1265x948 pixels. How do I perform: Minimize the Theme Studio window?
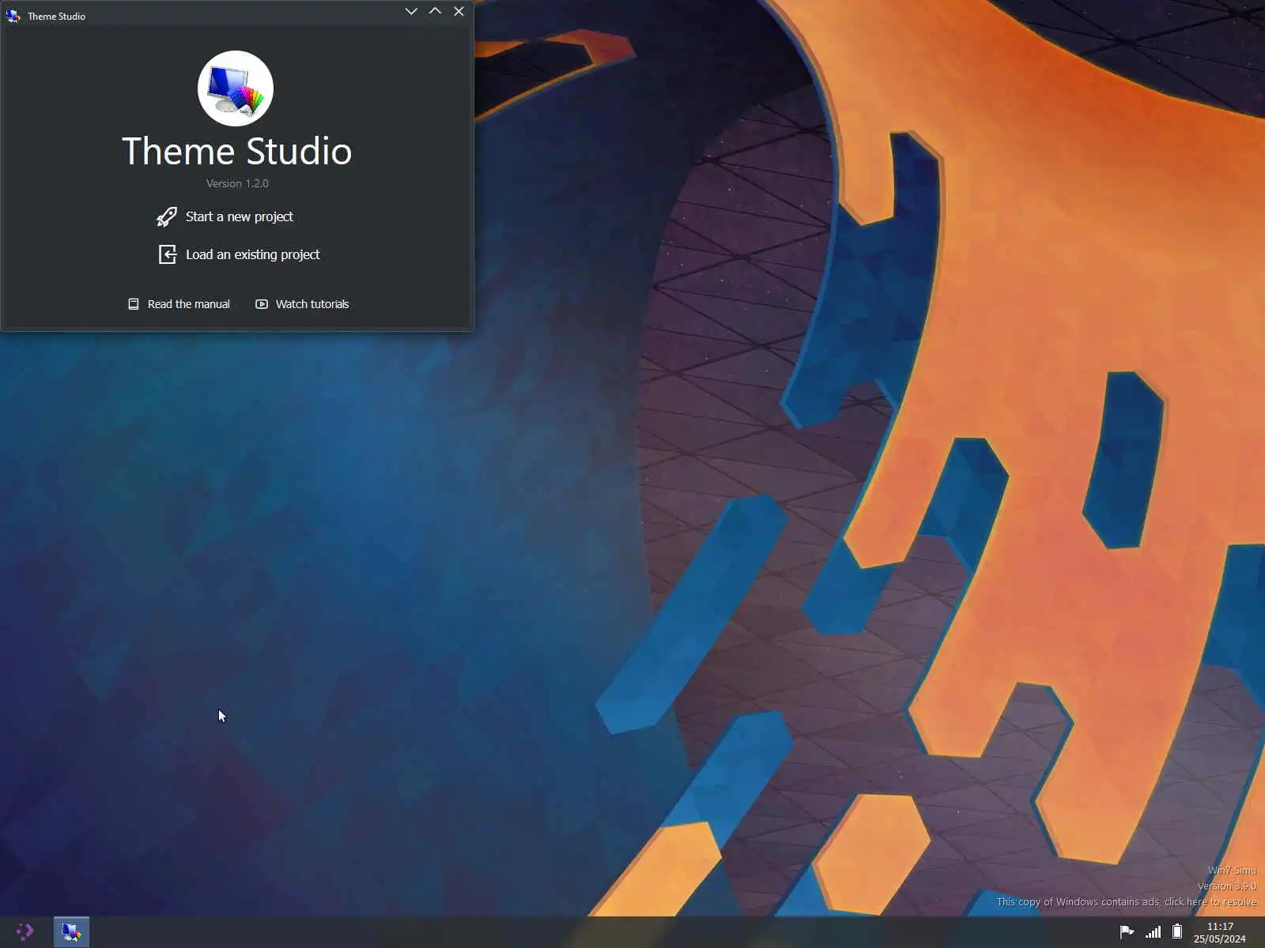click(x=411, y=11)
